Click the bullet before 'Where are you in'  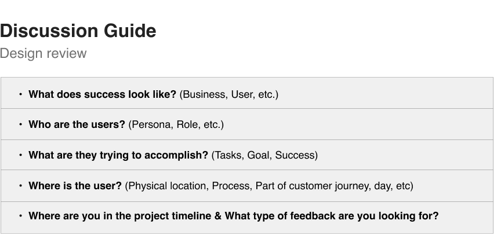point(21,216)
